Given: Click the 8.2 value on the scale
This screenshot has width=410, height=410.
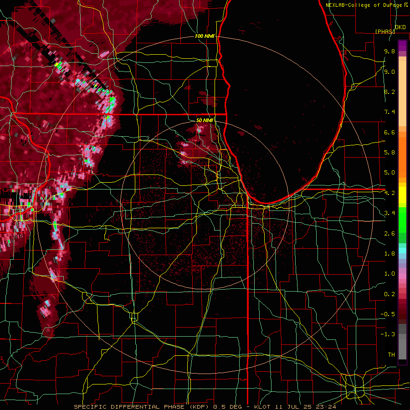Looking at the screenshot, I should tap(389, 92).
